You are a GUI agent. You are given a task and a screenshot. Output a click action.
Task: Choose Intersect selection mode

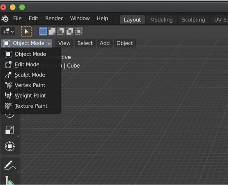click(x=79, y=31)
